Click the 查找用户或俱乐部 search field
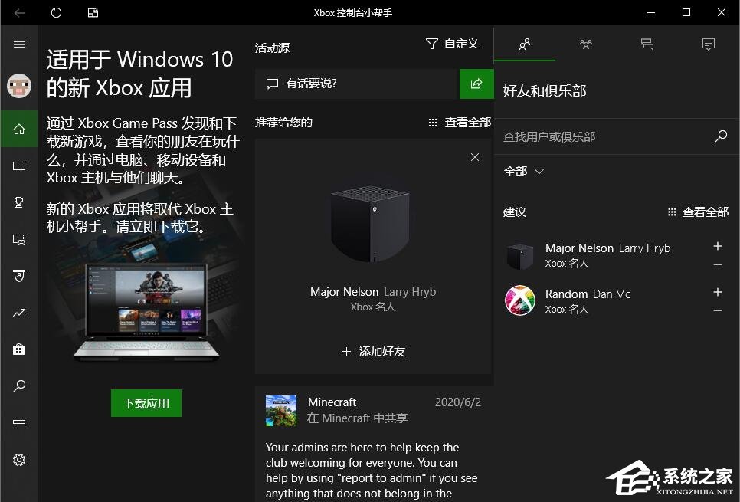 [604, 137]
